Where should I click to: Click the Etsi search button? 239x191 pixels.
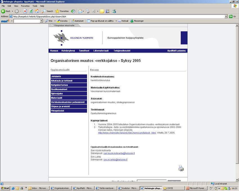[49, 21]
